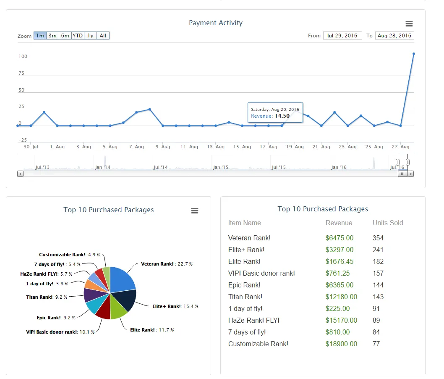Switch zoom to 1y
Image resolution: width=444 pixels, height=379 pixels.
(x=90, y=35)
